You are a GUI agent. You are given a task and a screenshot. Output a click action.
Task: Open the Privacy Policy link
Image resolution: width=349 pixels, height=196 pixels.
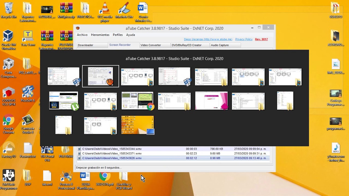click(x=244, y=39)
